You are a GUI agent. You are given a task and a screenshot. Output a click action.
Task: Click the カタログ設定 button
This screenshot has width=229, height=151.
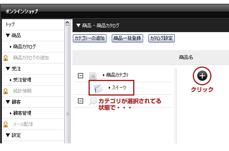(x=161, y=38)
